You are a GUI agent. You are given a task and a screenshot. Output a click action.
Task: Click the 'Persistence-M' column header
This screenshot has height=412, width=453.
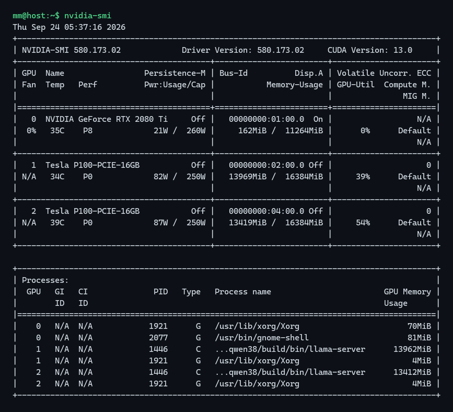pyautogui.click(x=175, y=73)
